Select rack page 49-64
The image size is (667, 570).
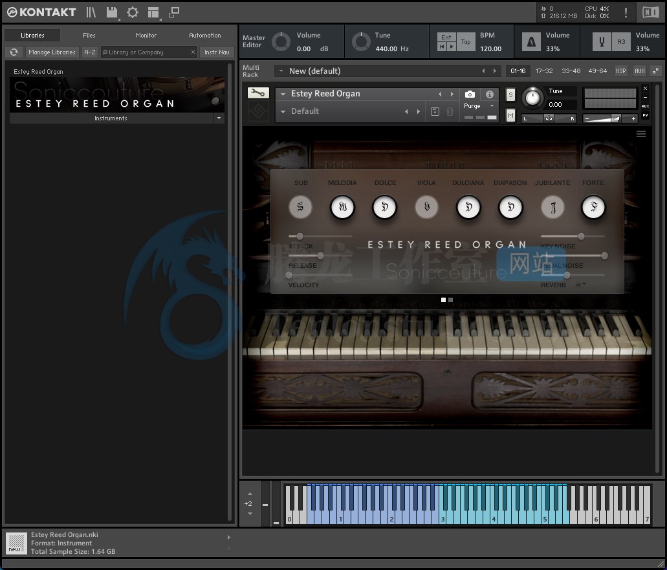pyautogui.click(x=597, y=71)
